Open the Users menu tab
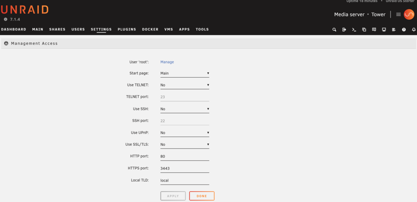This screenshot has height=202, width=417. coord(78,29)
